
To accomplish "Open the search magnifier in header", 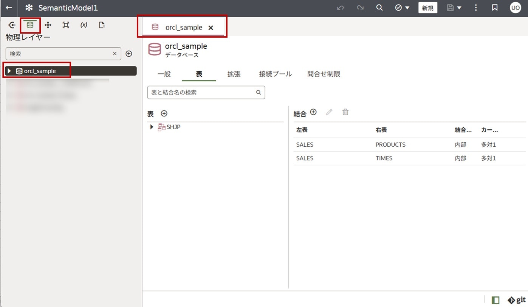I will (379, 8).
